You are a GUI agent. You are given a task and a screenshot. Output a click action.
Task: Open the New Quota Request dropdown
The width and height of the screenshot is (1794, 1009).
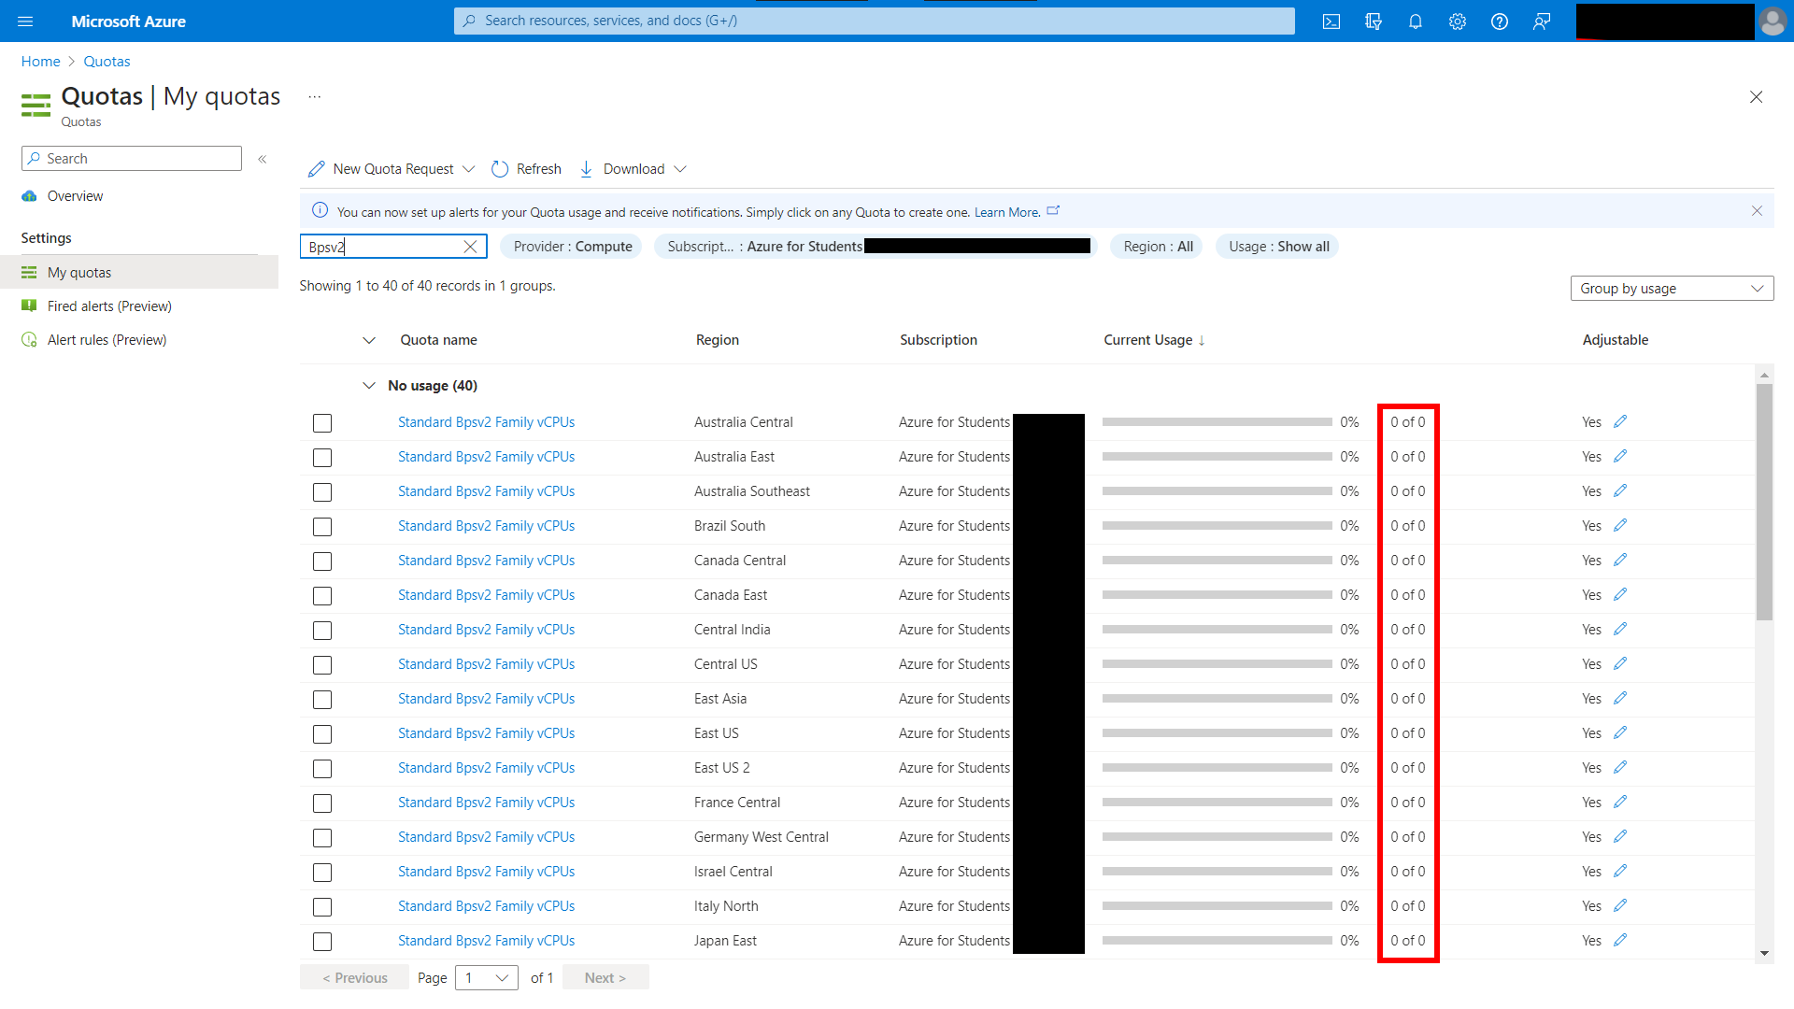[x=392, y=169]
